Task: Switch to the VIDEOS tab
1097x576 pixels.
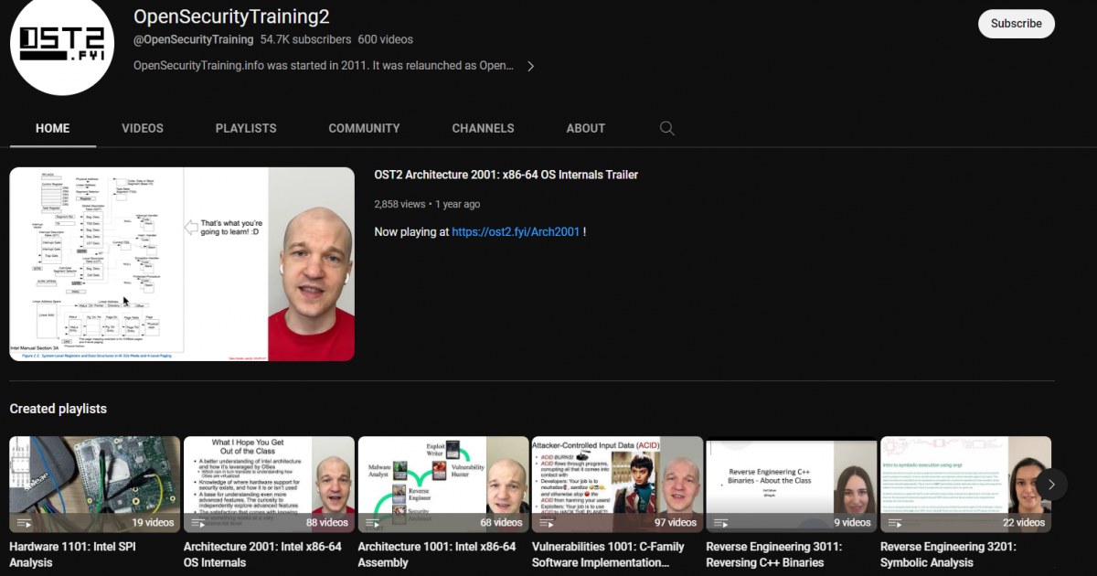Action: pos(143,128)
